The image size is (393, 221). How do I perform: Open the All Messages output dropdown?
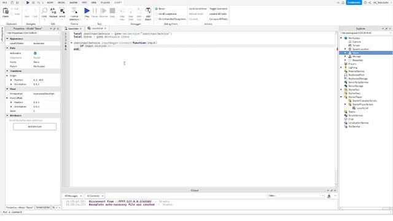click(x=73, y=196)
